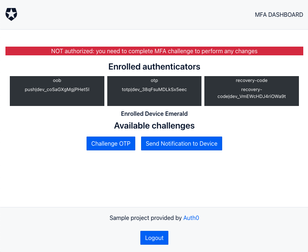Screen dimensions: 308x252
Task: Click Send Notification to Device button
Action: [x=181, y=143]
